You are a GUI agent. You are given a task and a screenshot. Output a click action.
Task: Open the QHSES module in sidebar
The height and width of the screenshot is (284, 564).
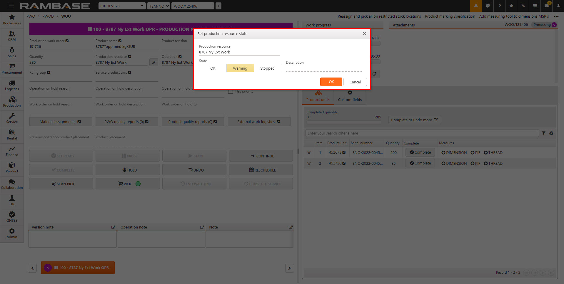coord(12,217)
